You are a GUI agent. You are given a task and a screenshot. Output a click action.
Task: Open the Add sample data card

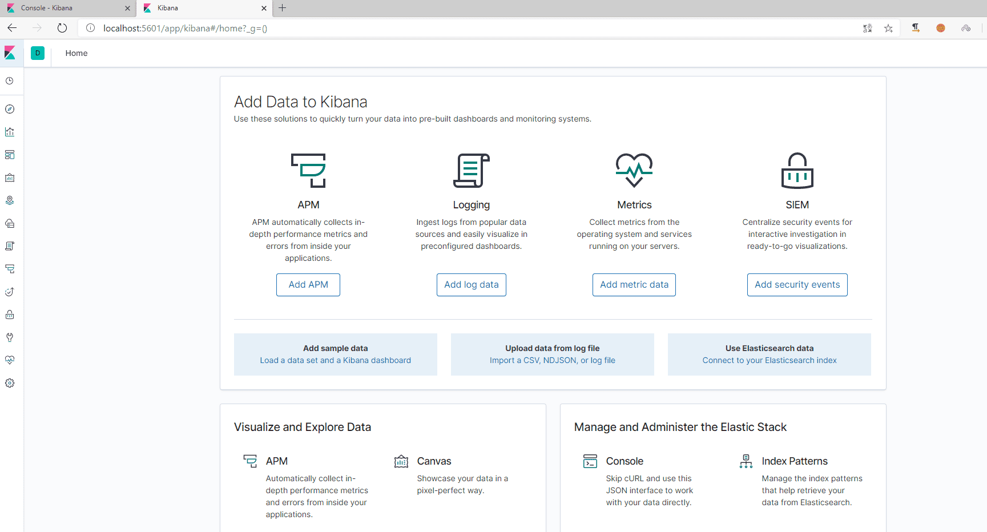[x=336, y=354]
